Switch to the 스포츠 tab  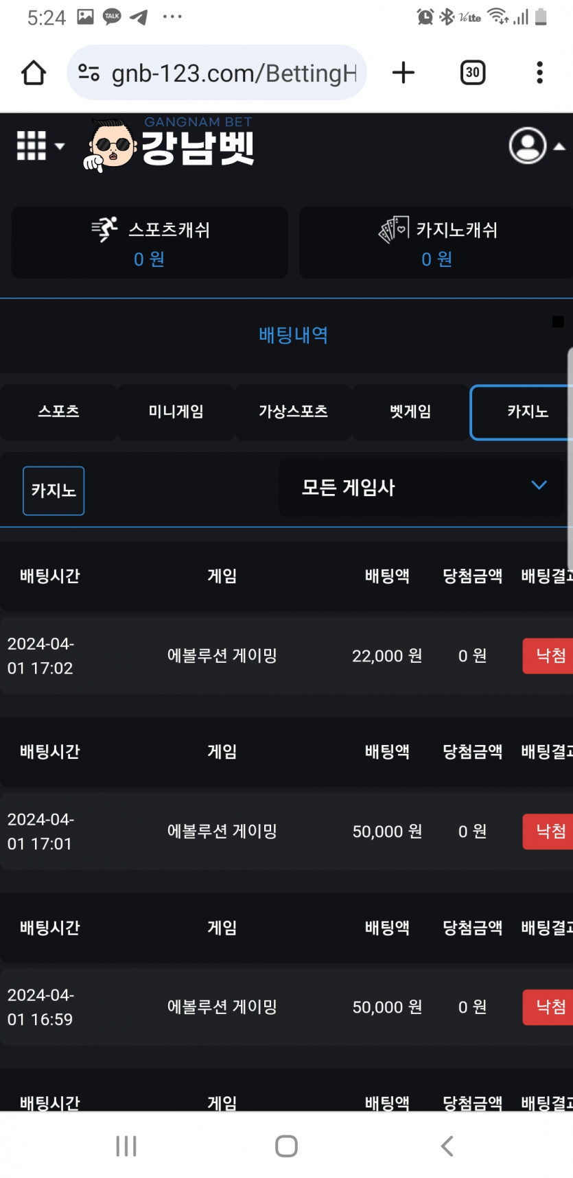click(x=58, y=412)
